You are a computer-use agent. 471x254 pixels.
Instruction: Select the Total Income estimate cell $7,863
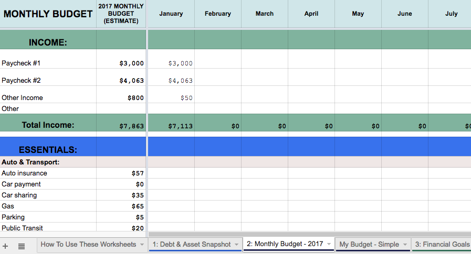click(121, 126)
